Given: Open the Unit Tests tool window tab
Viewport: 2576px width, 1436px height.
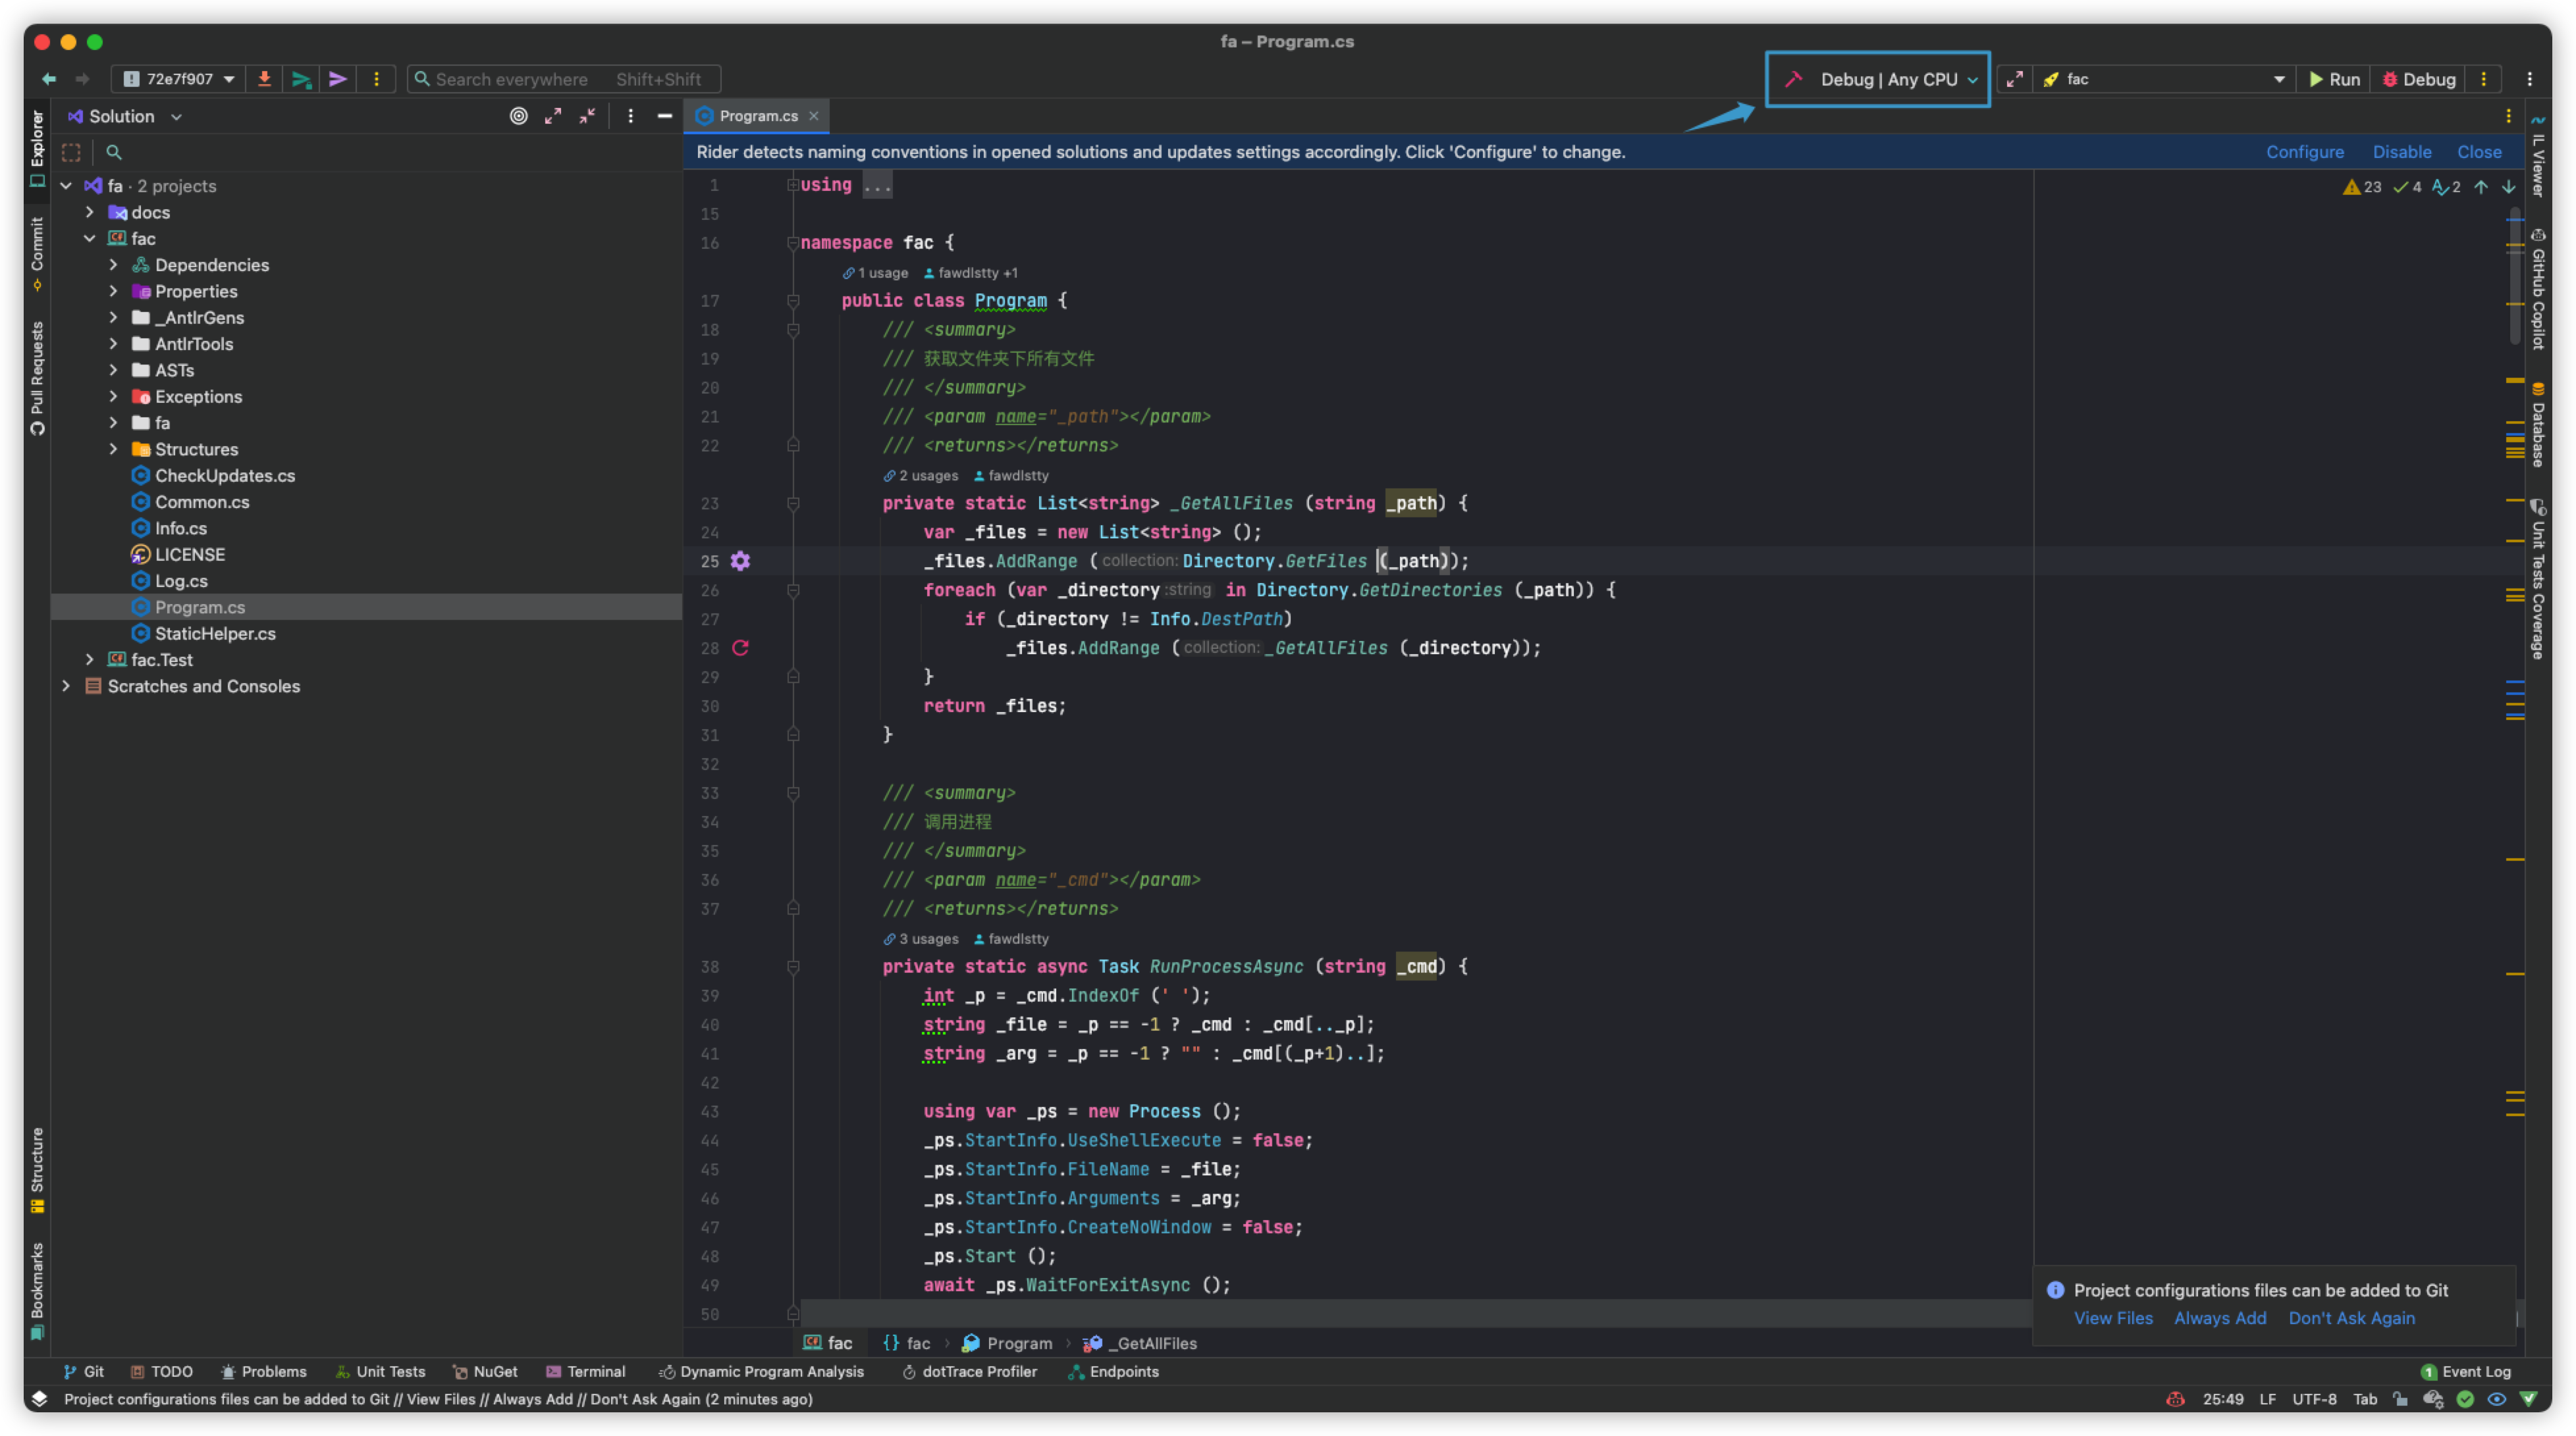Looking at the screenshot, I should tap(380, 1371).
